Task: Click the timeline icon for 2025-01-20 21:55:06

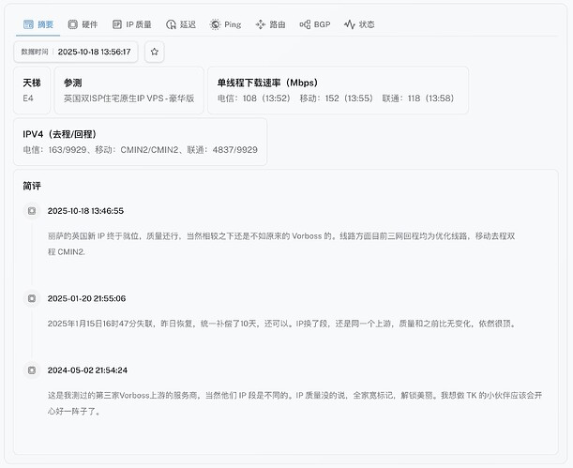Action: tap(32, 298)
